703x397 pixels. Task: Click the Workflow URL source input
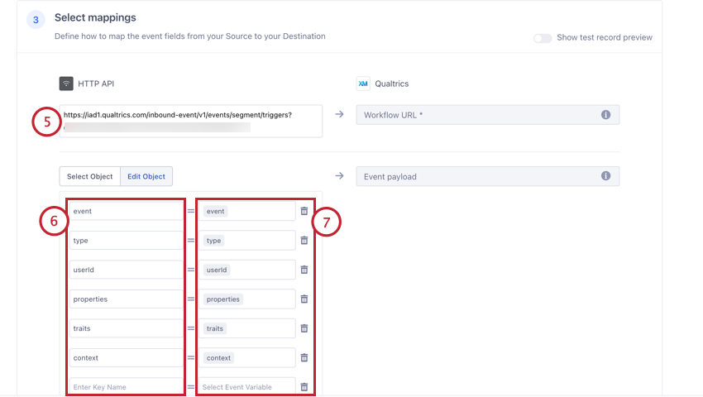[x=190, y=121]
